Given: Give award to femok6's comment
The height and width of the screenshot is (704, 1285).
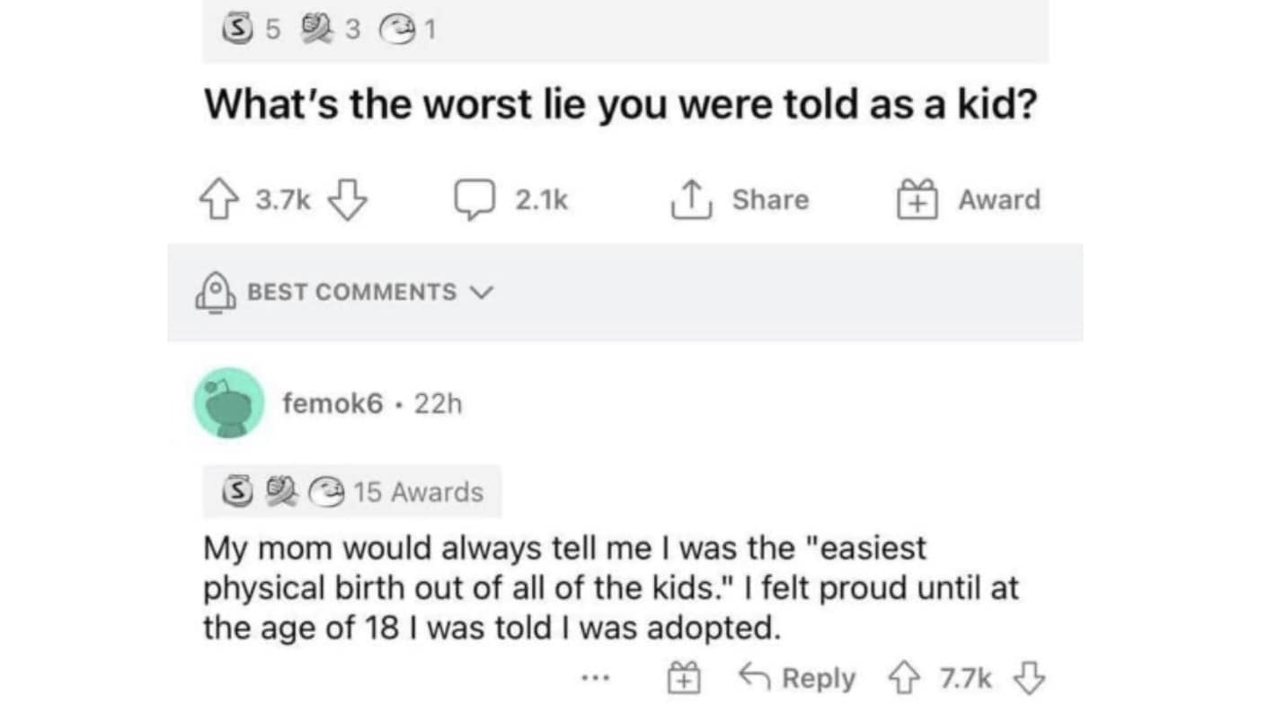Looking at the screenshot, I should tap(683, 679).
